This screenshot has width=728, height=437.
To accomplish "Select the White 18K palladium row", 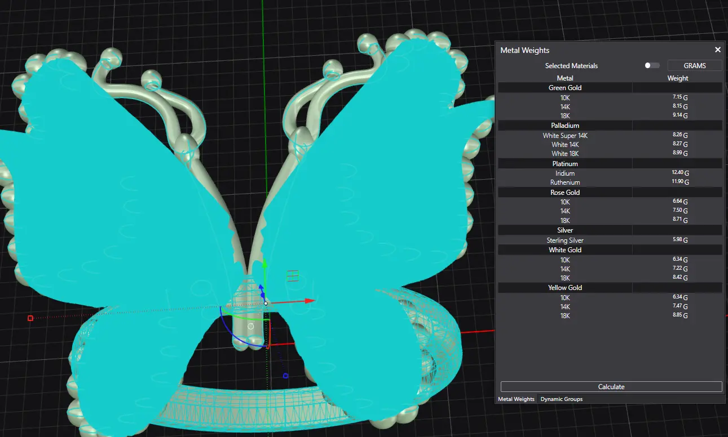I will click(610, 154).
